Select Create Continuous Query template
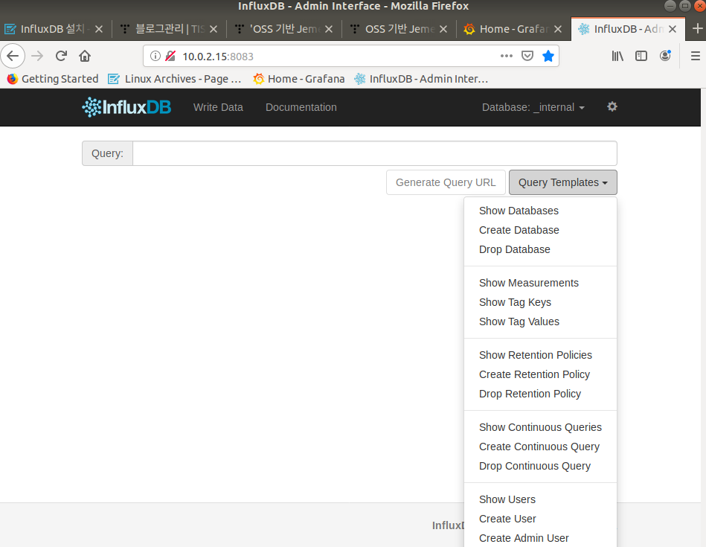Viewport: 706px width, 547px height. [x=540, y=447]
